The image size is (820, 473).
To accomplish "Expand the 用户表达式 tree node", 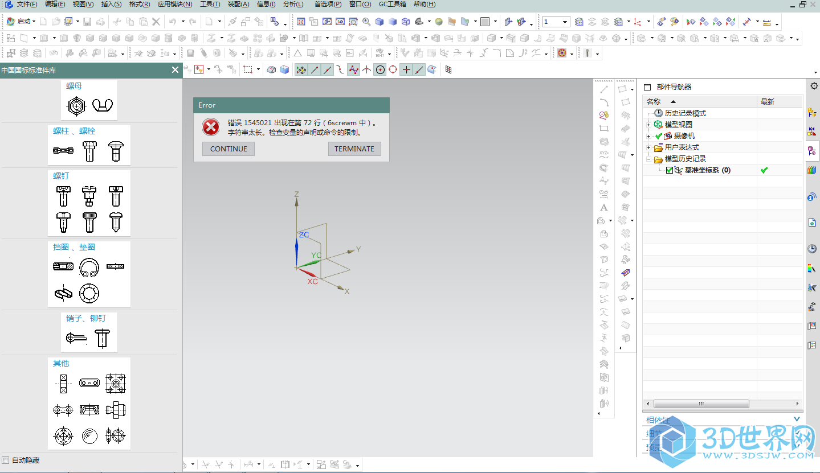I will coord(648,147).
